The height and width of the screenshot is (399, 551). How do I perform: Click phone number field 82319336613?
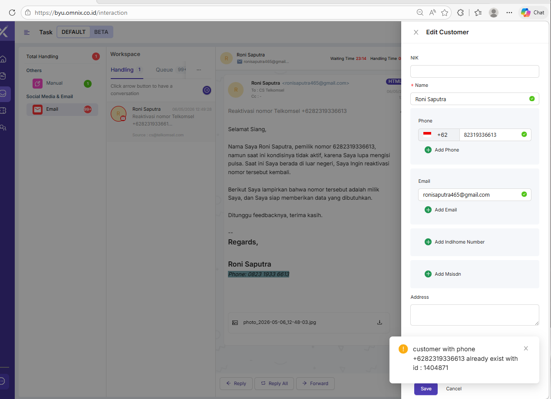click(x=495, y=135)
